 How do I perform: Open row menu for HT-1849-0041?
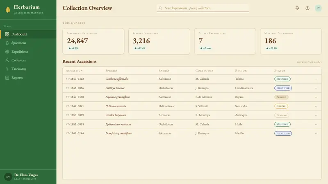click(x=316, y=106)
